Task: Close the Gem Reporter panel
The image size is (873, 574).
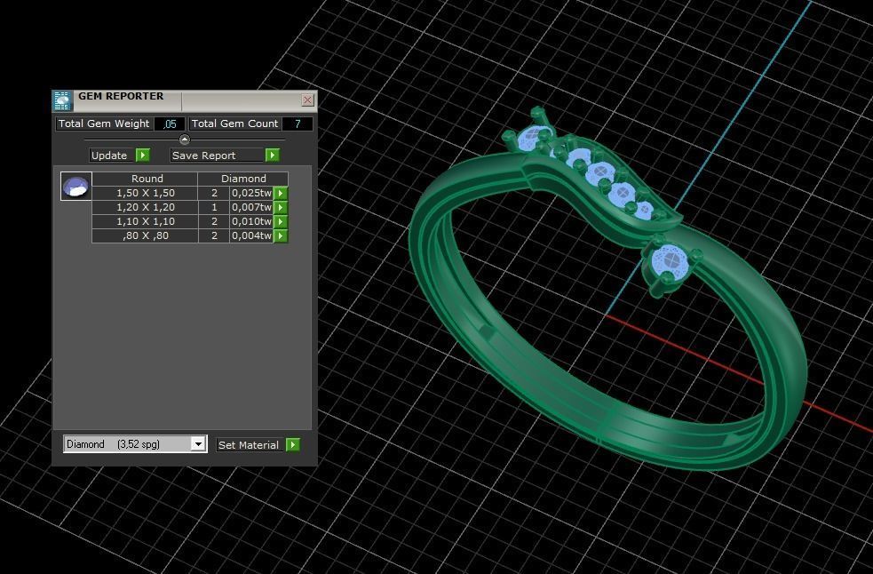Action: pyautogui.click(x=307, y=100)
